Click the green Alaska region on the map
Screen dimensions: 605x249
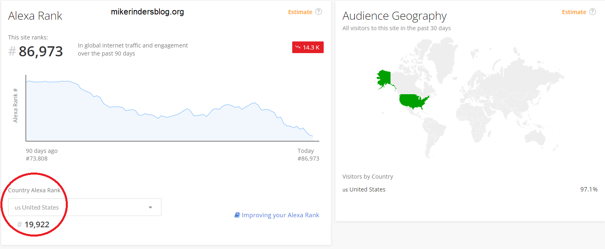click(x=385, y=78)
